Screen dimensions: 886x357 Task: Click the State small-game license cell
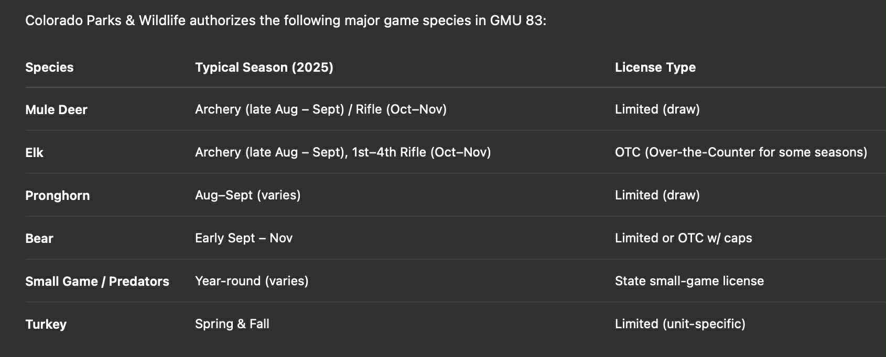(689, 281)
